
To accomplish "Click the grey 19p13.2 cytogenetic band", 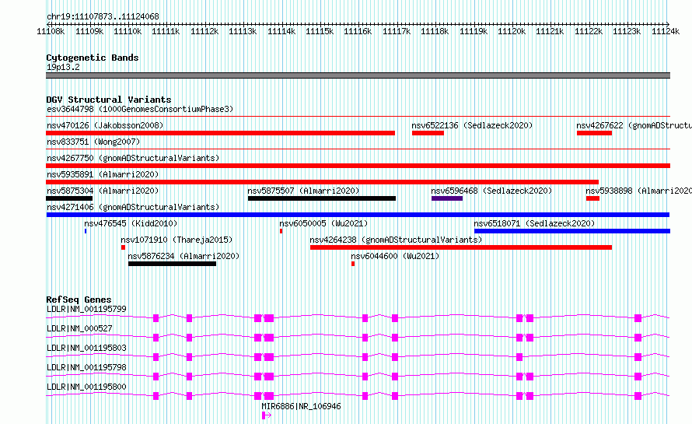I will coord(358,75).
